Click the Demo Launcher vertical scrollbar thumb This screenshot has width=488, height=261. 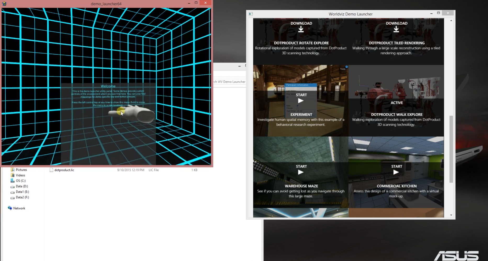(x=451, y=149)
